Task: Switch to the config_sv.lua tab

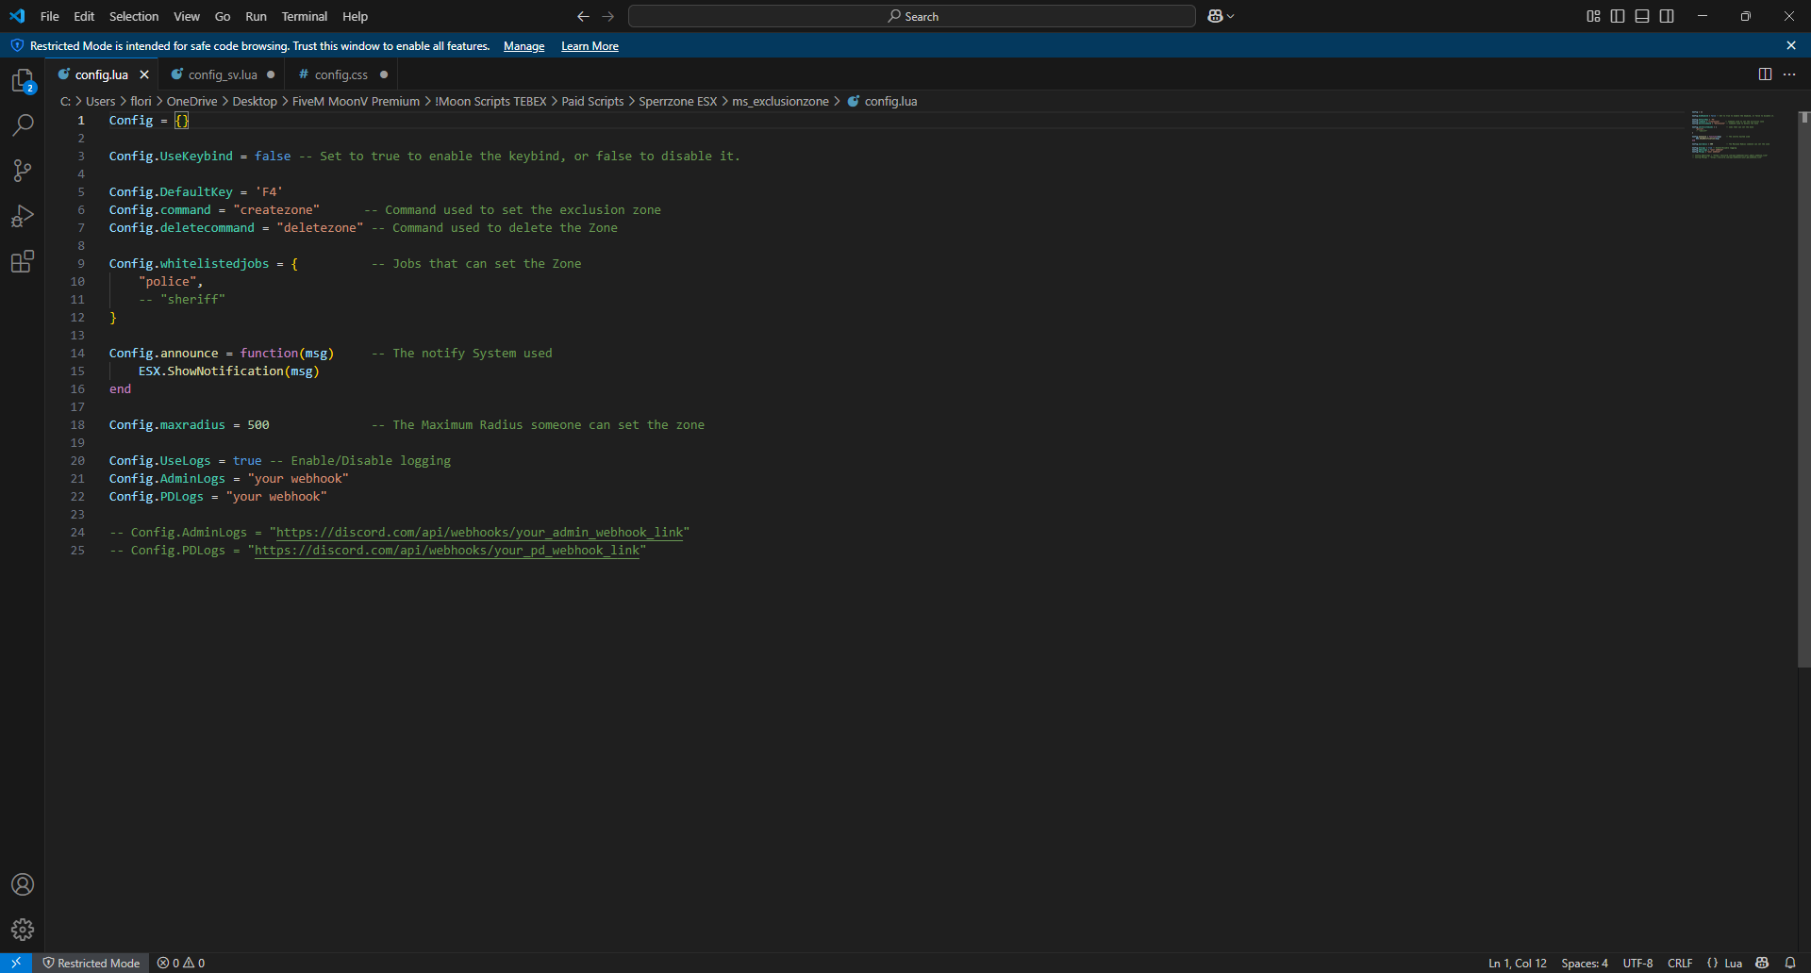Action: point(223,74)
